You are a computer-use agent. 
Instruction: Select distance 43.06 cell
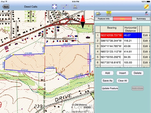130,46
